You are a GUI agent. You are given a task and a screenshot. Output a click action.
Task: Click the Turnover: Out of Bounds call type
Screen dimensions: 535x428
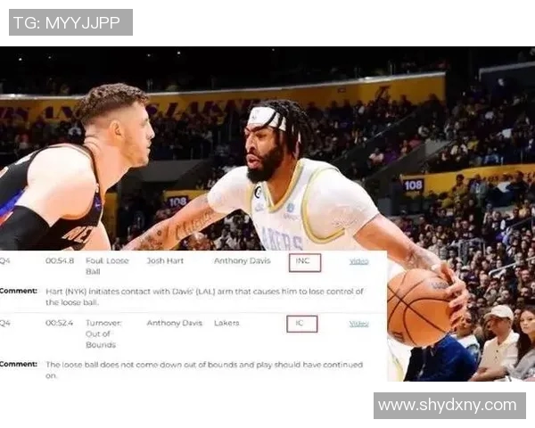103,333
